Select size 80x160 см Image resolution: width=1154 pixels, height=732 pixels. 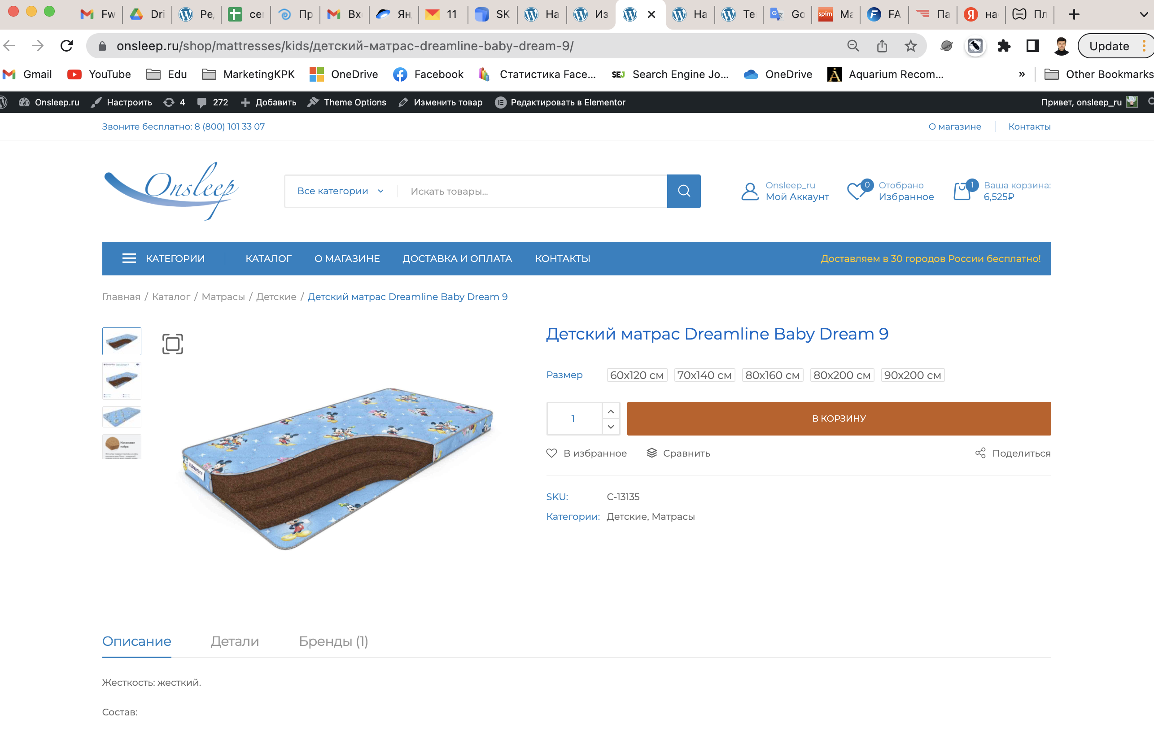[773, 375]
